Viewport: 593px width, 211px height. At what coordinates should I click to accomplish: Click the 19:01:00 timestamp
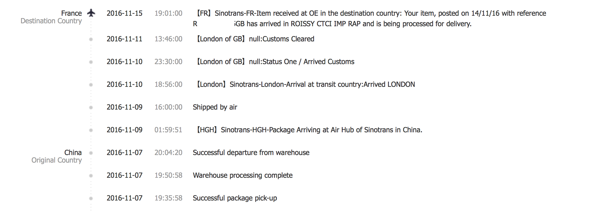168,13
